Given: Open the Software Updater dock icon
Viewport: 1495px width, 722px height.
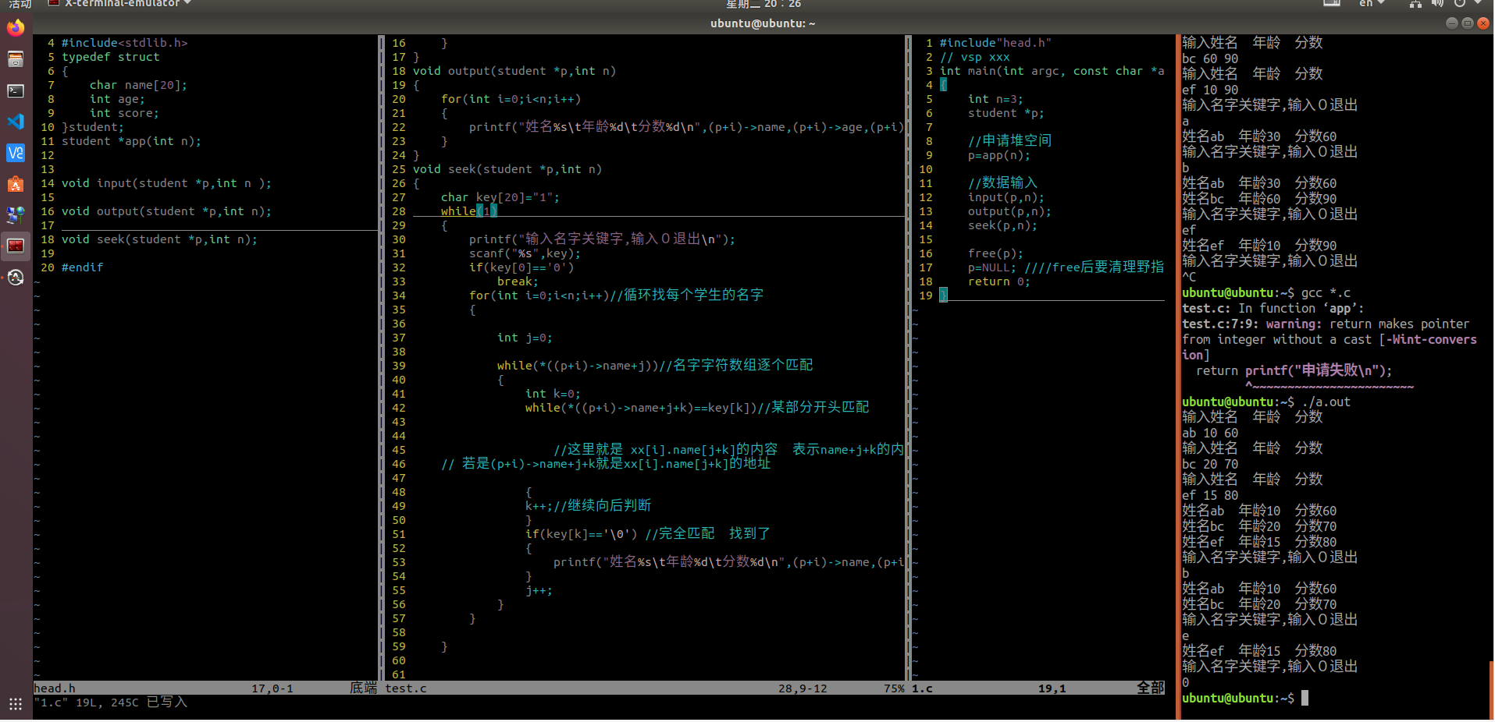Looking at the screenshot, I should pos(16,278).
